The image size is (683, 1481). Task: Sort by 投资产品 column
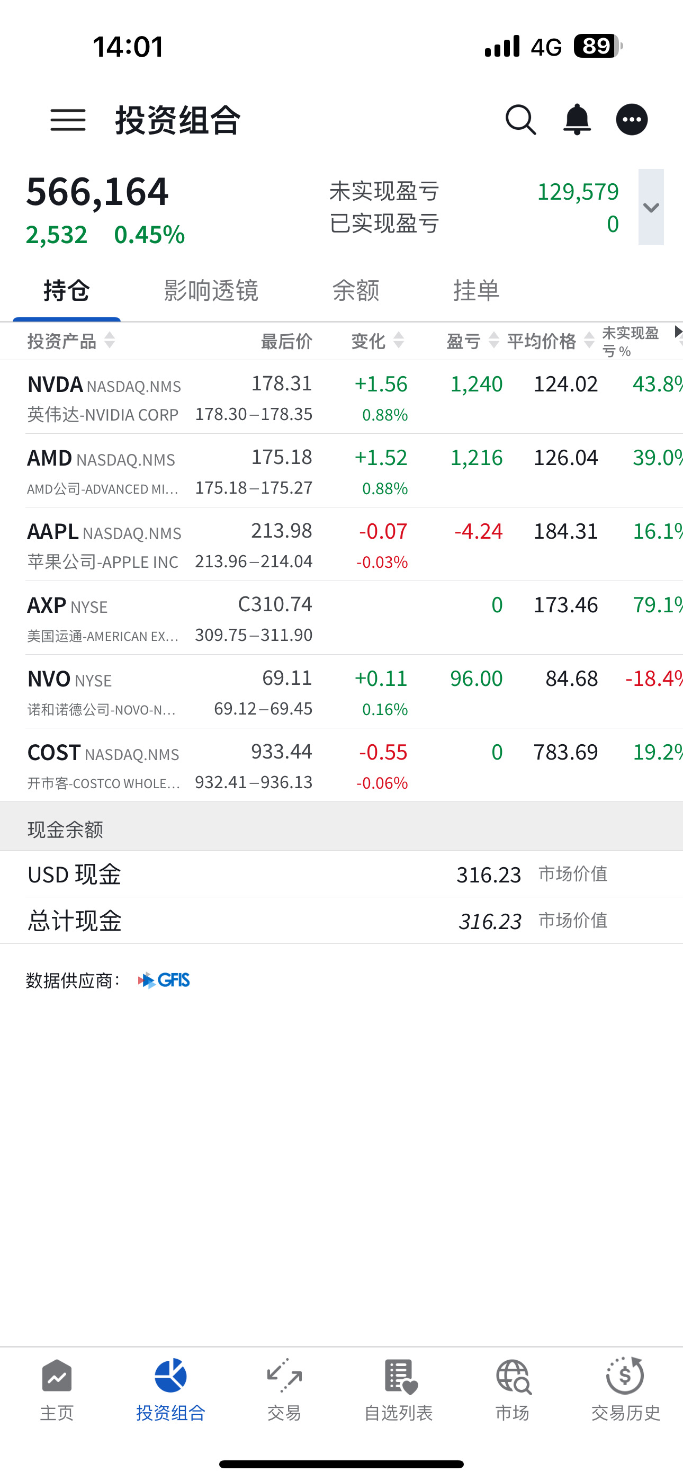71,341
